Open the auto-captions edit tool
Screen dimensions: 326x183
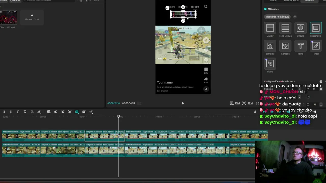(x=49, y=112)
